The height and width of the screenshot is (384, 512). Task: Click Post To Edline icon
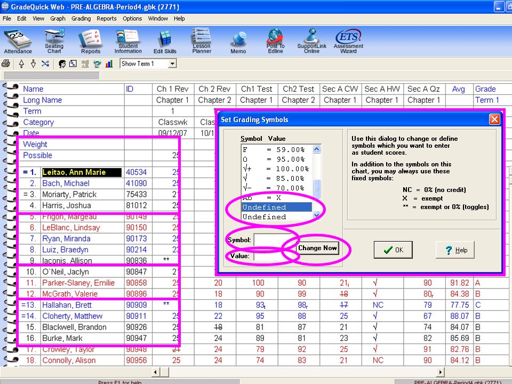275,41
